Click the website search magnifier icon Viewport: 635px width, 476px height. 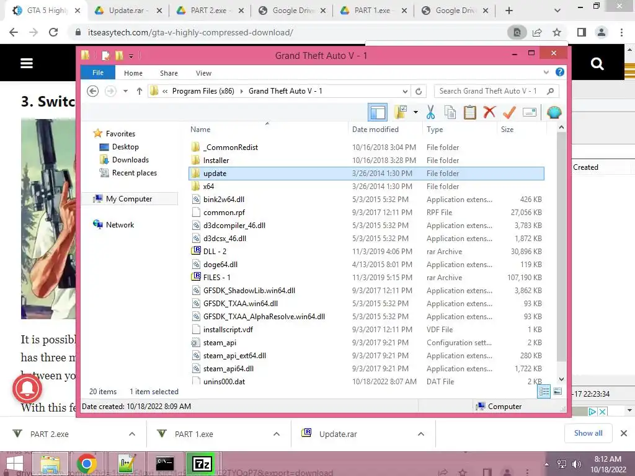click(597, 64)
